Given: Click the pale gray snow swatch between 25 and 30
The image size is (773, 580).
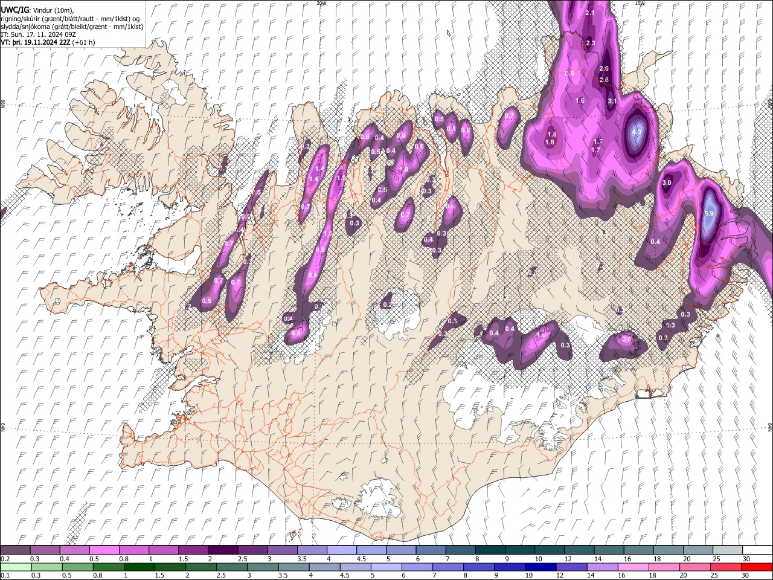Looking at the screenshot, I should pos(727,550).
